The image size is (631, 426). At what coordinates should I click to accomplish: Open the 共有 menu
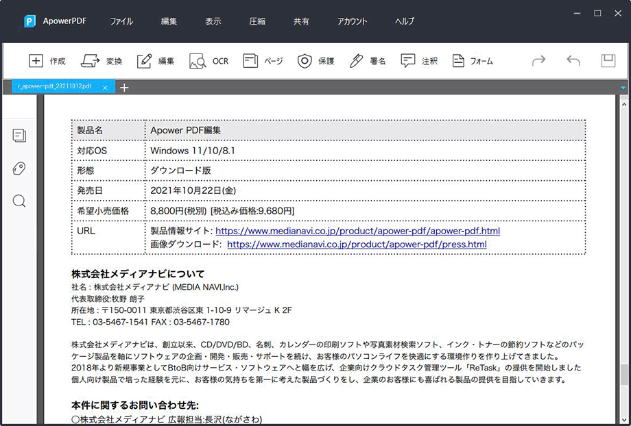coord(301,21)
